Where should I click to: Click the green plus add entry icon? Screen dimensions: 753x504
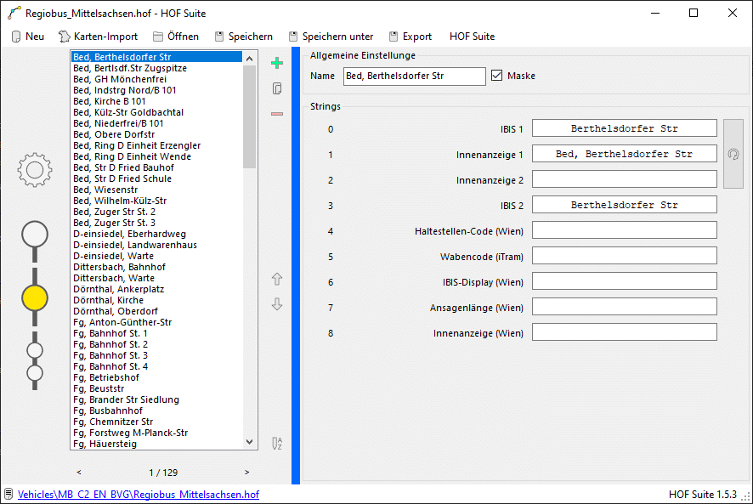(276, 64)
